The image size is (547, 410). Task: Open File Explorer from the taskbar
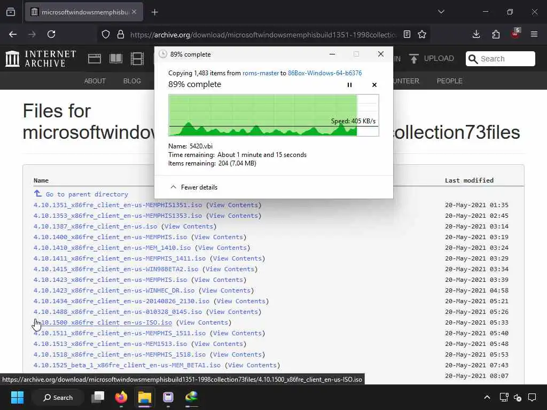[144, 397]
